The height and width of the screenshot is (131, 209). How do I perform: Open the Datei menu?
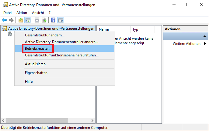7,13
